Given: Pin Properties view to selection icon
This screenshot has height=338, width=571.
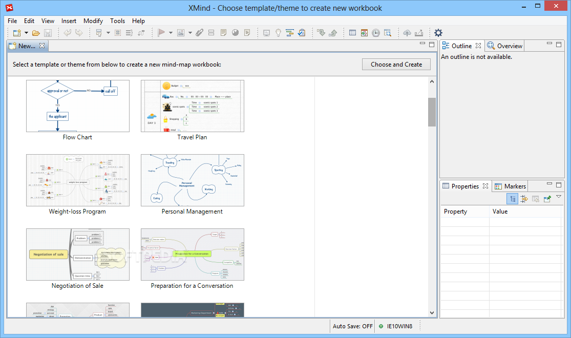Looking at the screenshot, I should coord(547,199).
